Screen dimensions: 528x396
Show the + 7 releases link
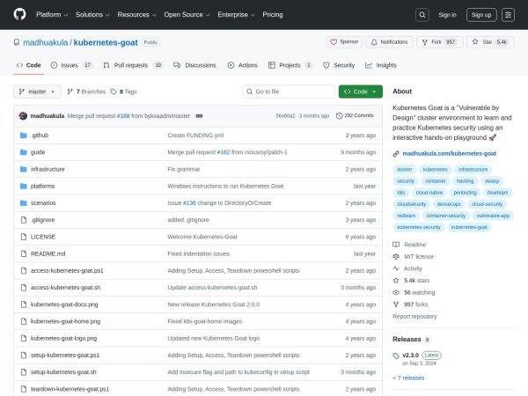408,378
